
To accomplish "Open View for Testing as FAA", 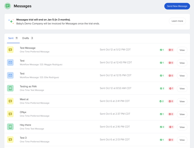I will coord(182,89).
